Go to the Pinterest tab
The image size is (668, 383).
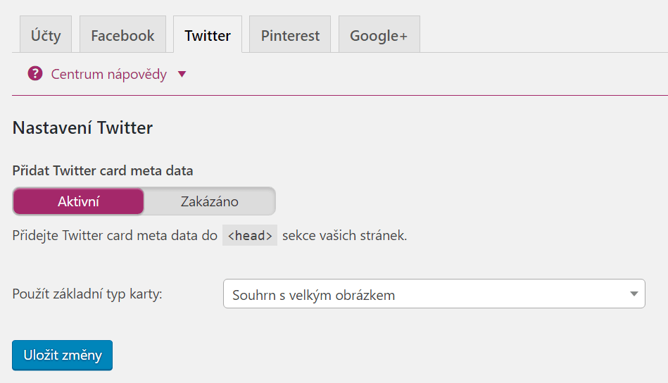290,35
